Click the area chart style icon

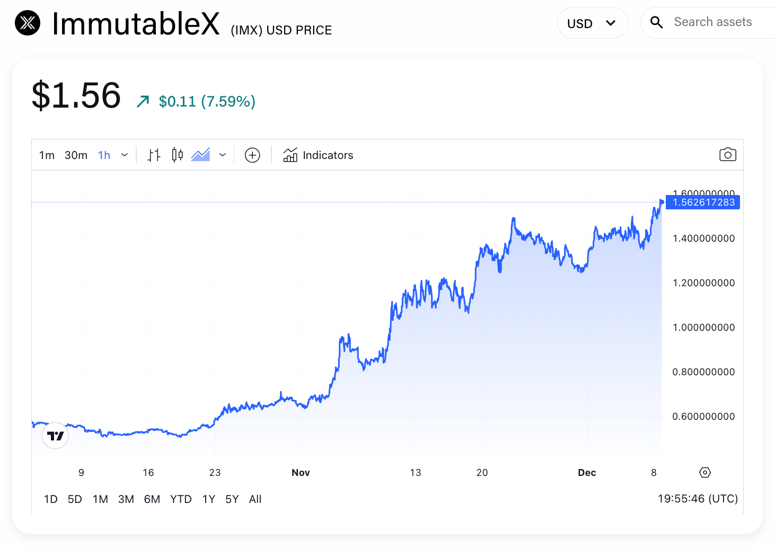[x=201, y=155]
